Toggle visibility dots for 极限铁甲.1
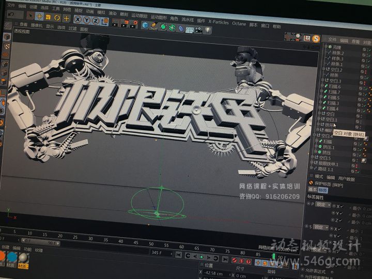This screenshot has height=279, width=372. point(357,166)
